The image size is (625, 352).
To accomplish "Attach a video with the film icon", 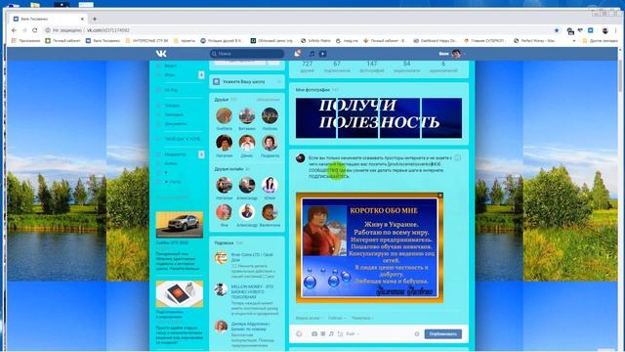I will (x=323, y=333).
